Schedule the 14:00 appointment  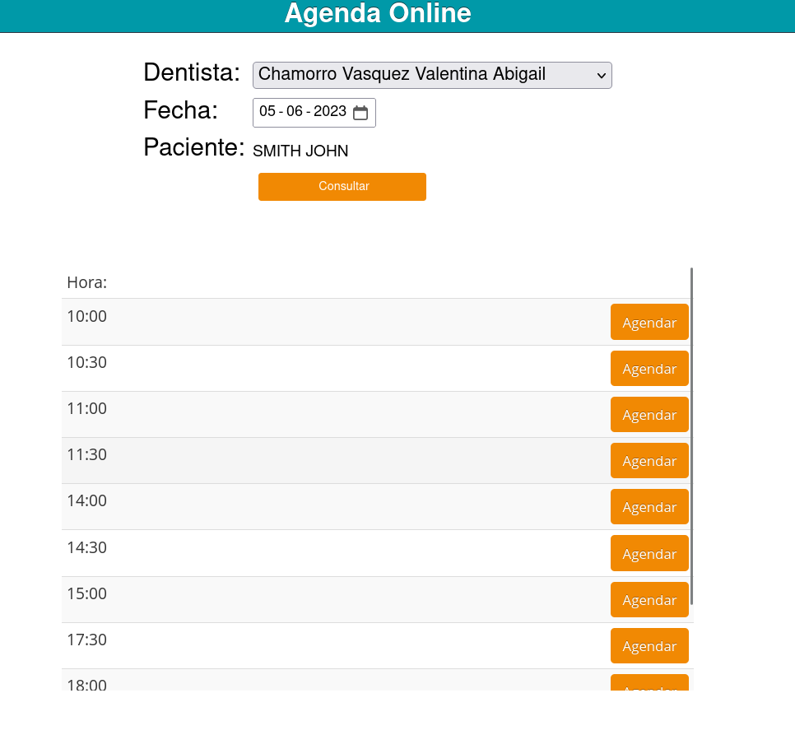click(649, 507)
